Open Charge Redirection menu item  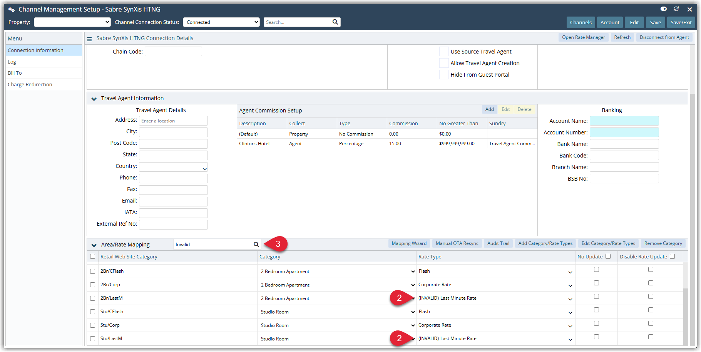(44, 85)
